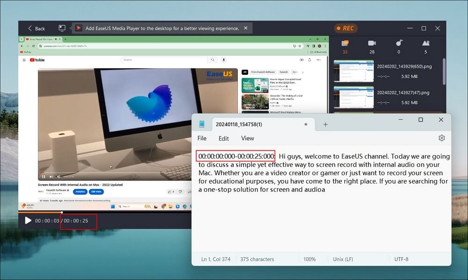Select file name 20240202_143927(47).png
This screenshot has height=280, width=468.
tap(403, 93)
